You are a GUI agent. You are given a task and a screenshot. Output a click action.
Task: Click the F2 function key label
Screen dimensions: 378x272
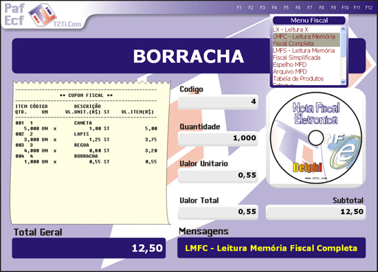(x=251, y=8)
